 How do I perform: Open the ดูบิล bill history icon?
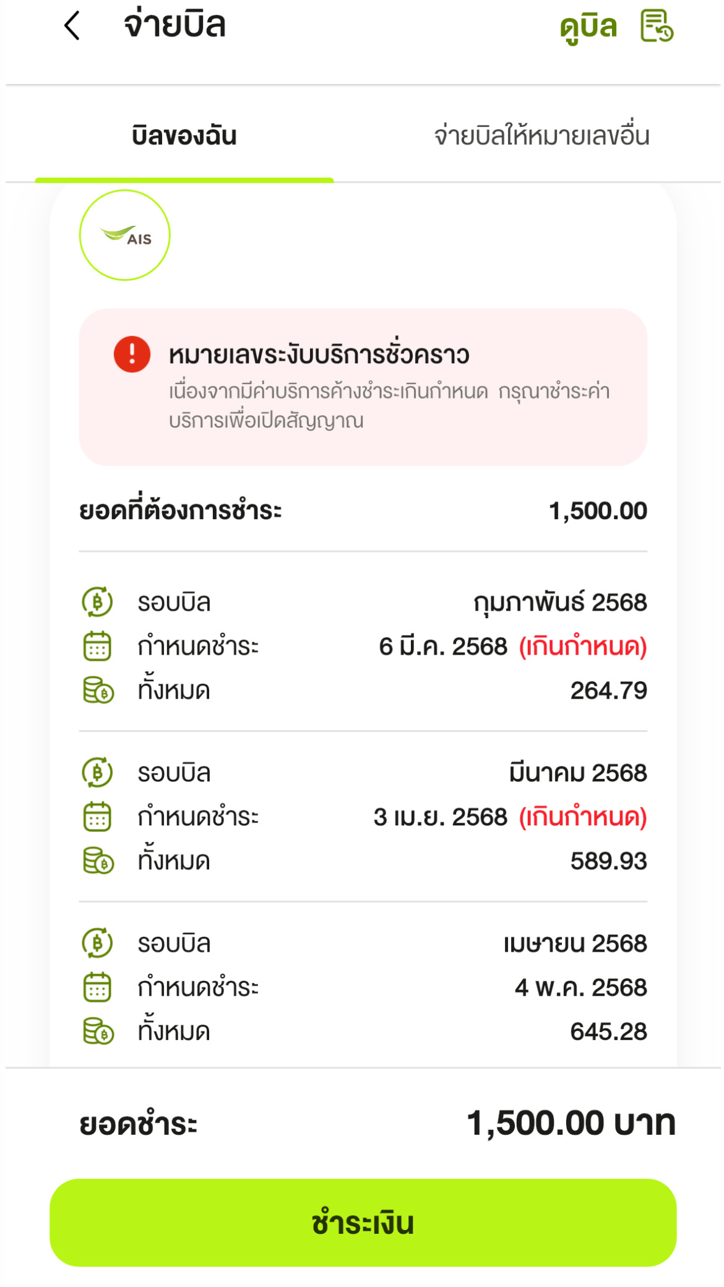click(x=657, y=26)
